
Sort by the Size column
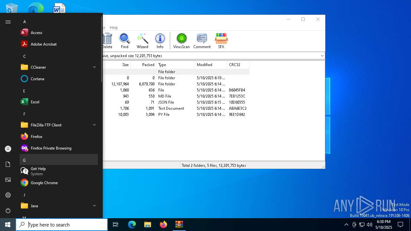118,65
